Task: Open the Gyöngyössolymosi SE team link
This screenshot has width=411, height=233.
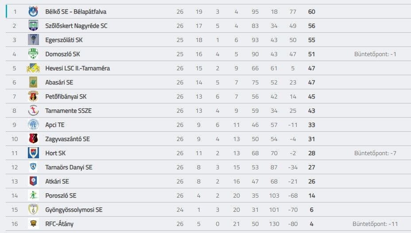Action: pyautogui.click(x=74, y=210)
